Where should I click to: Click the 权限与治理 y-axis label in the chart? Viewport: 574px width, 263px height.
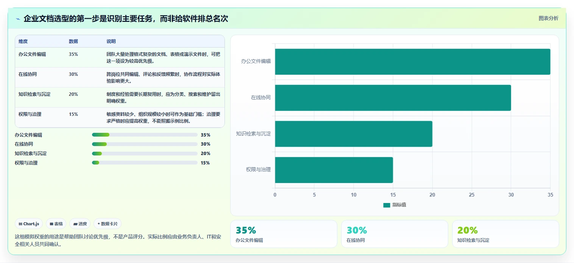[259, 169]
